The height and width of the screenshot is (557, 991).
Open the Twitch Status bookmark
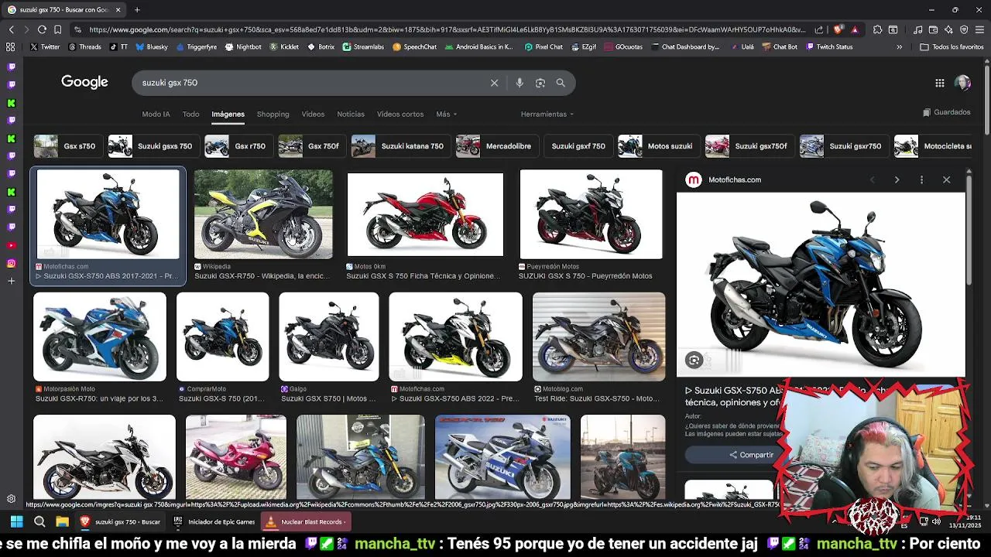click(x=829, y=46)
